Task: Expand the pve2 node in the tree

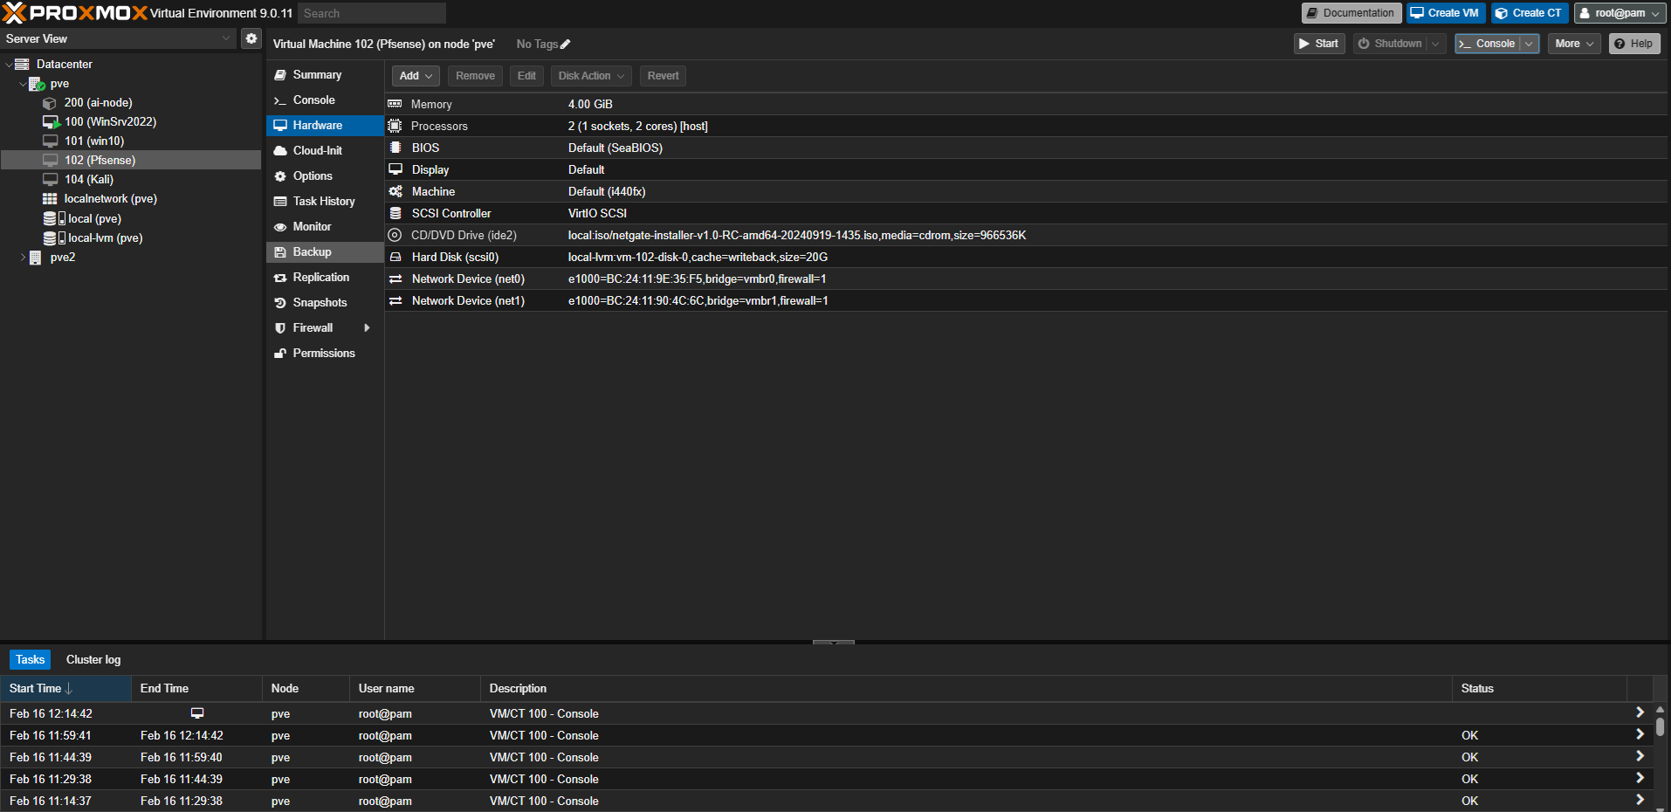Action: [x=23, y=257]
